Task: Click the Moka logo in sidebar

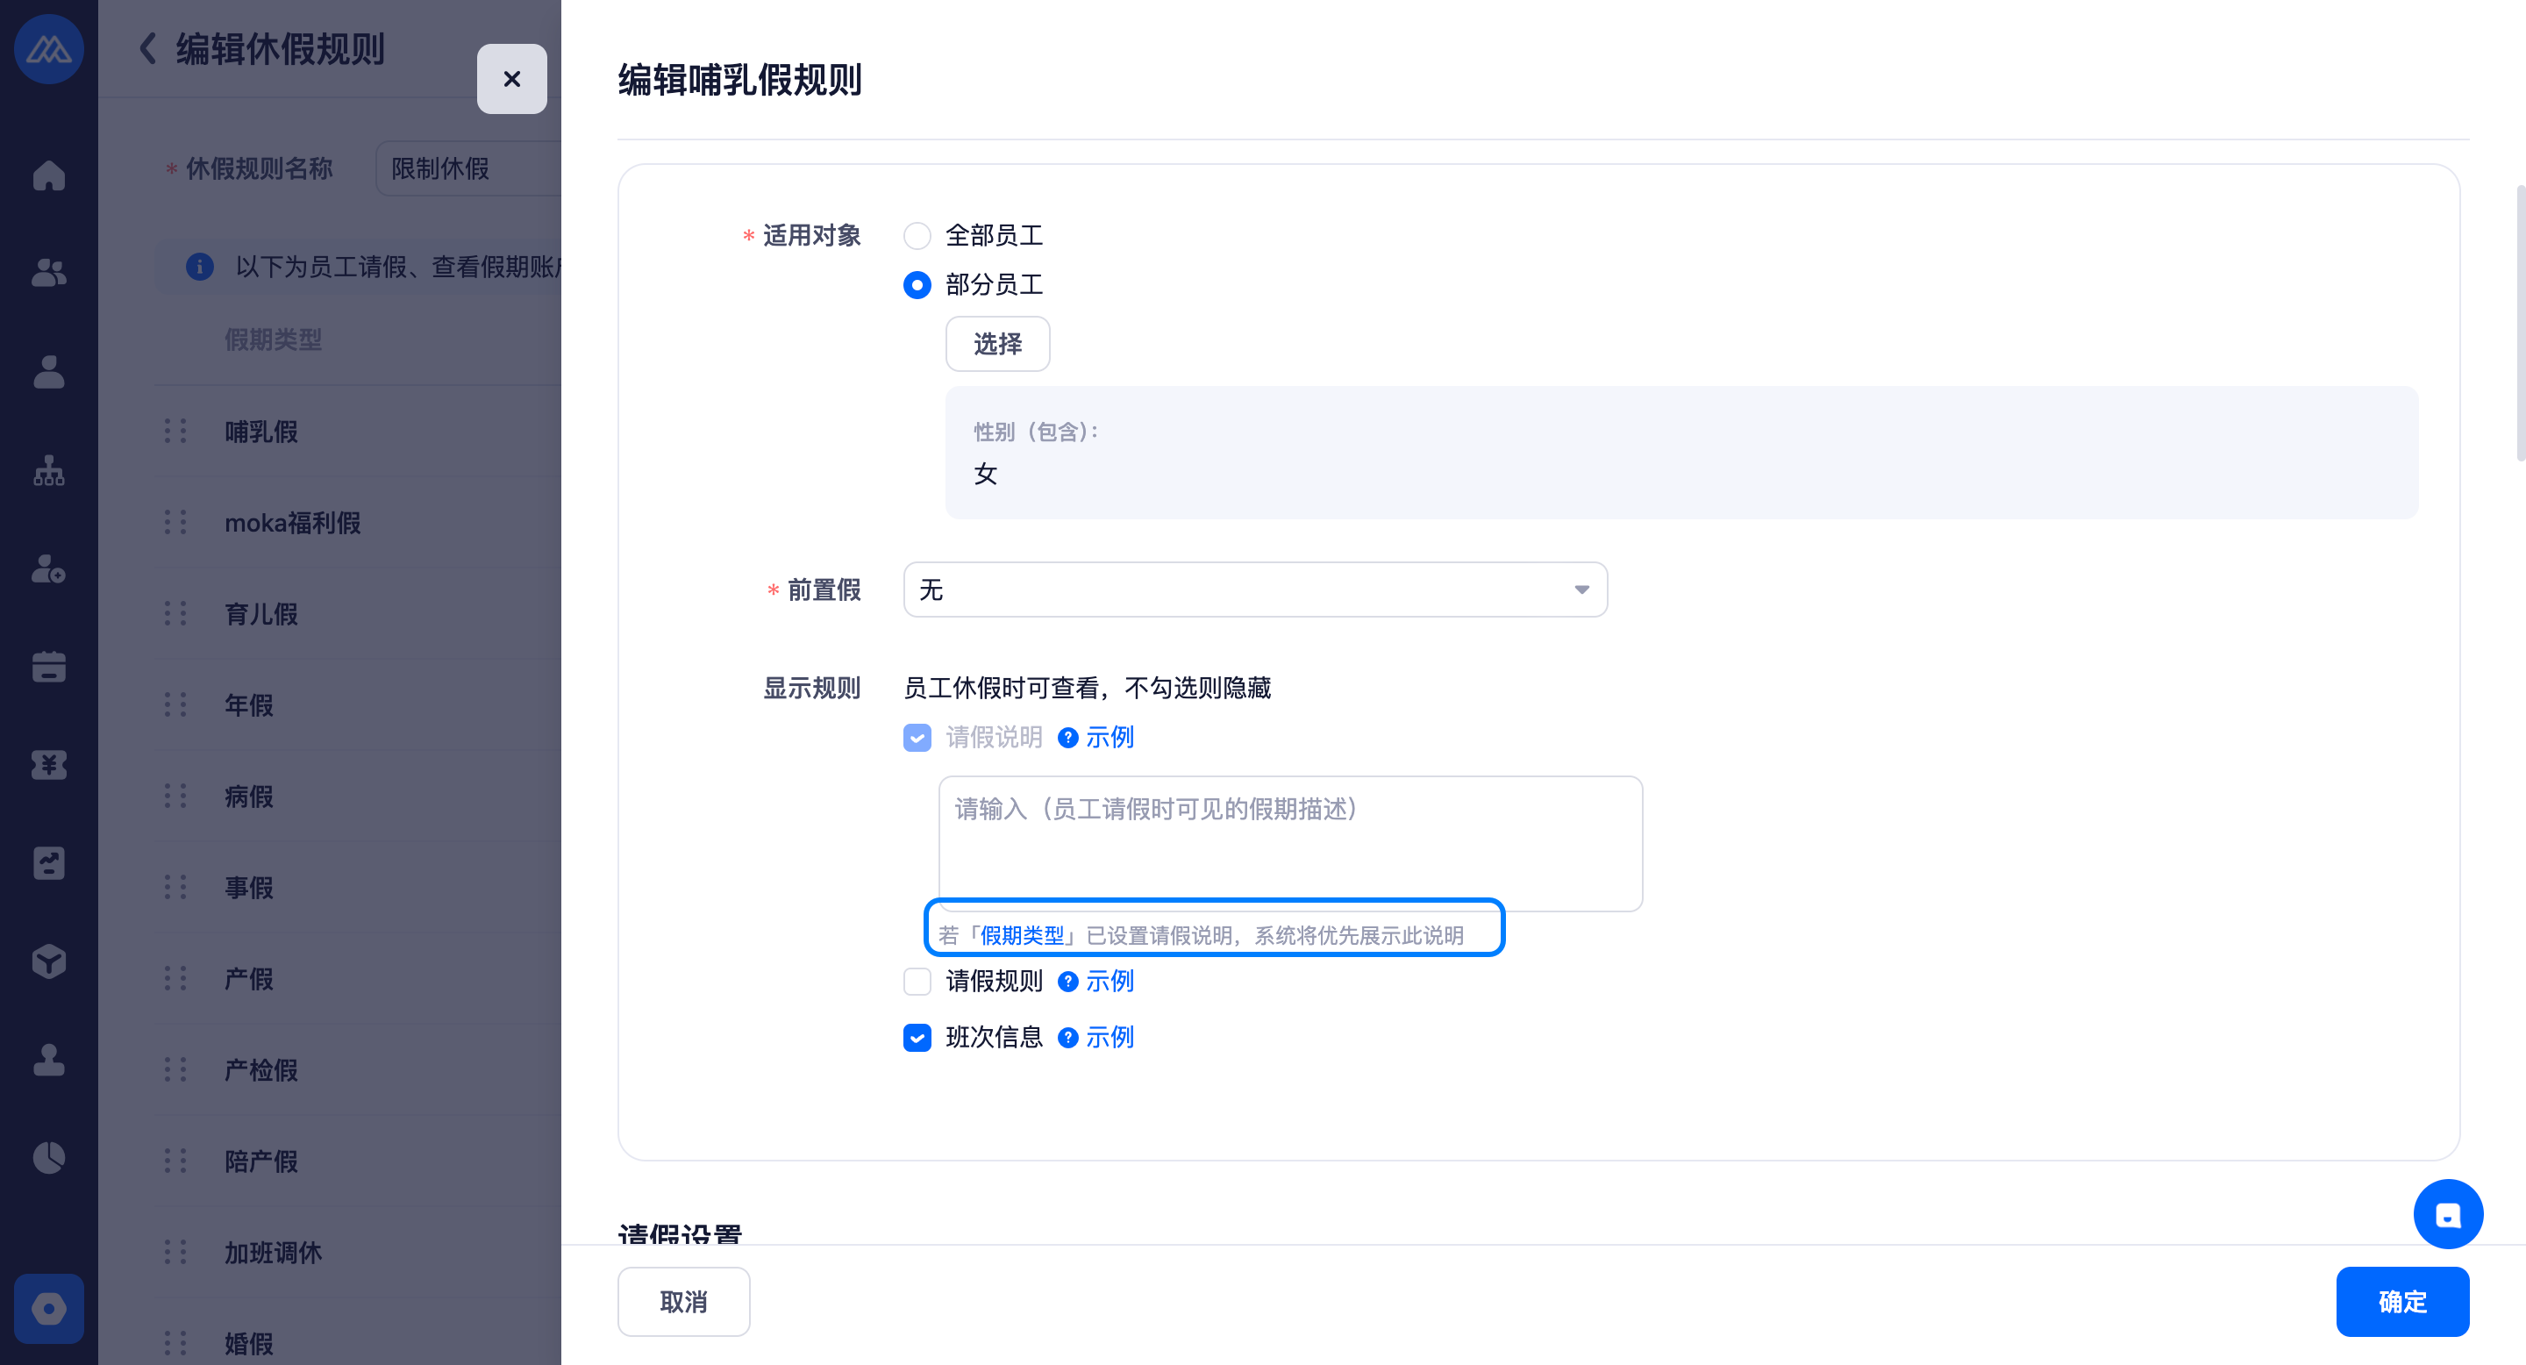Action: coord(48,49)
